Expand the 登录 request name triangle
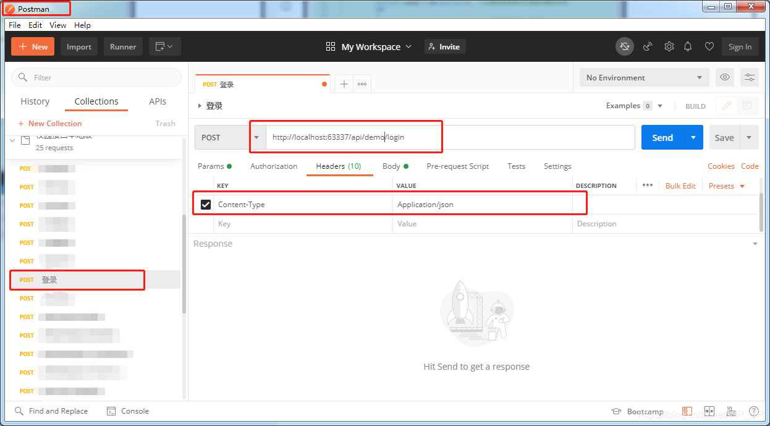 click(200, 106)
